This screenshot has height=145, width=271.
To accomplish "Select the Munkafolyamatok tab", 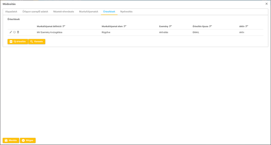I will pyautogui.click(x=89, y=12).
